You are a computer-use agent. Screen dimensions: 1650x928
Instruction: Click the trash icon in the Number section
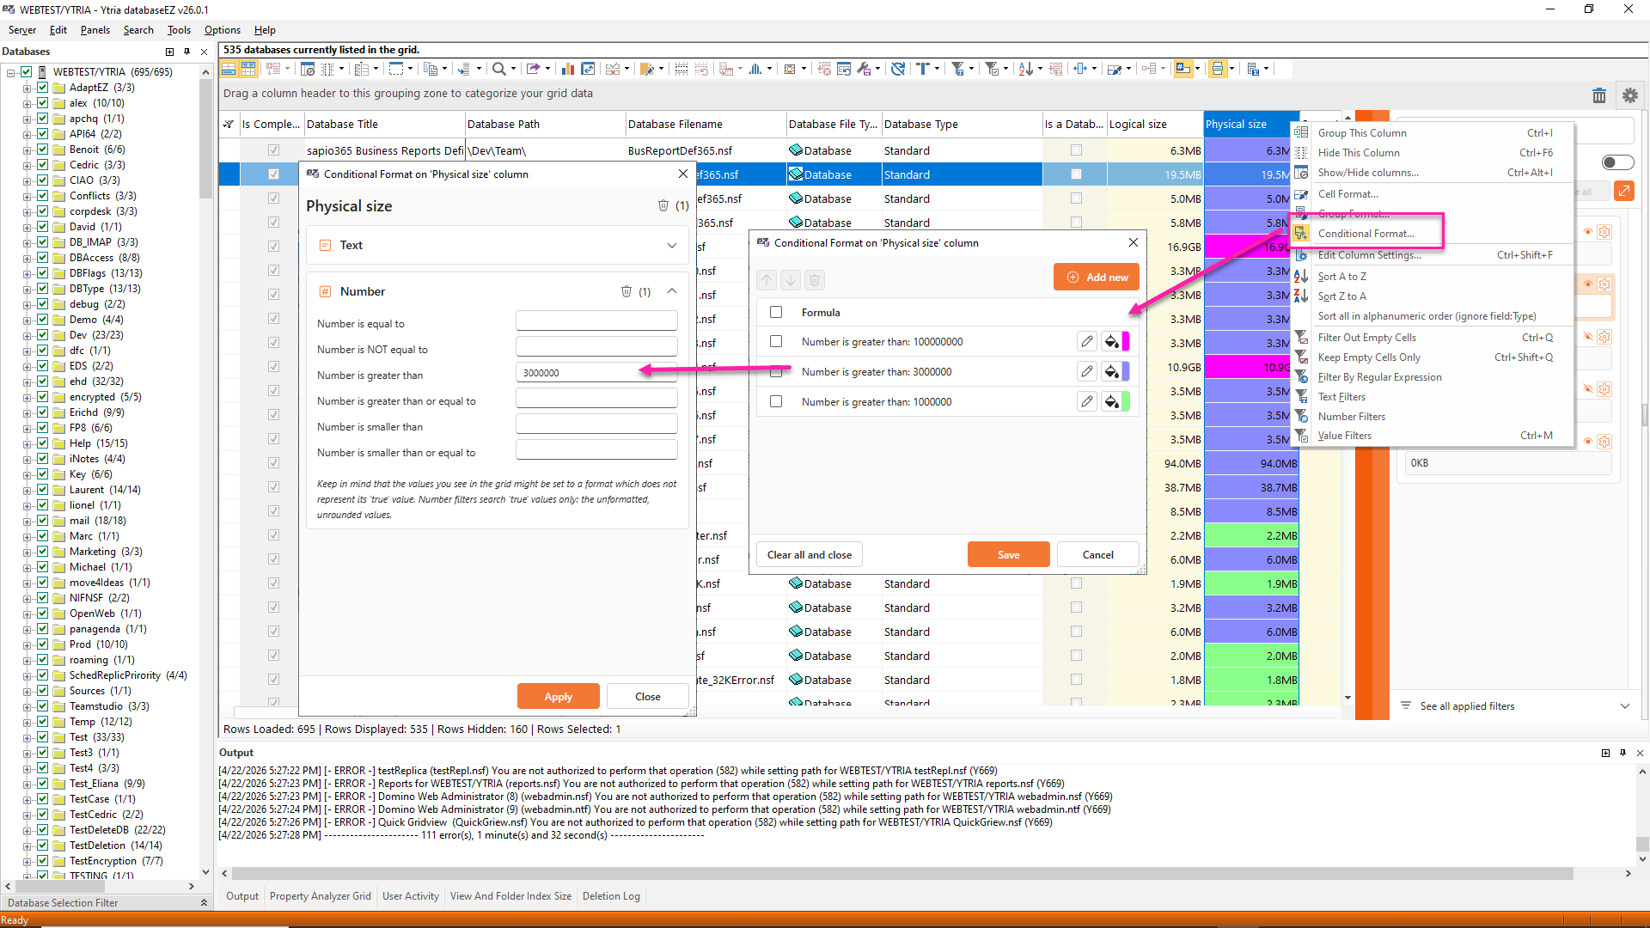pos(626,292)
